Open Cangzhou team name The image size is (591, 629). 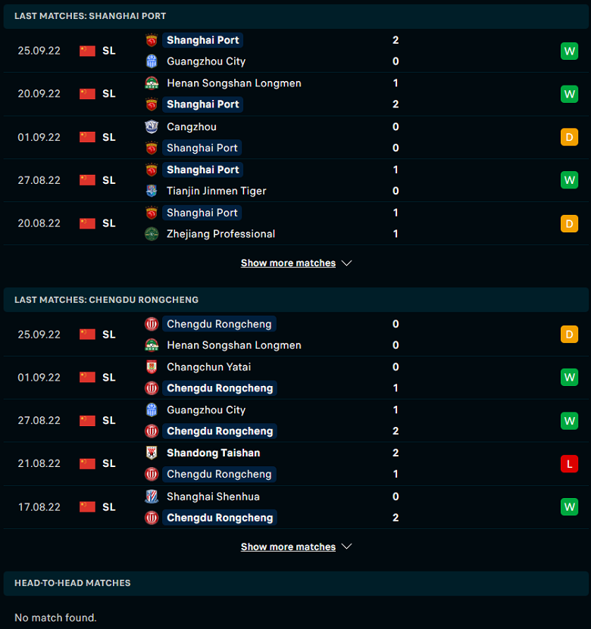(192, 126)
